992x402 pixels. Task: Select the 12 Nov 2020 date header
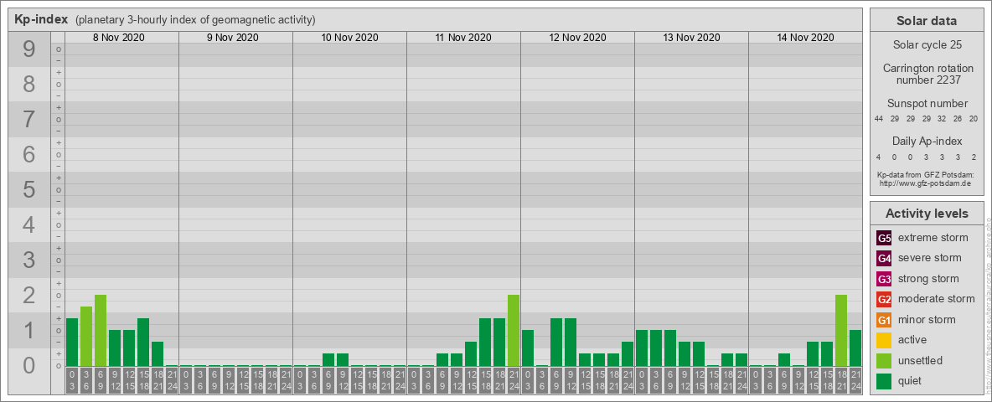(577, 38)
